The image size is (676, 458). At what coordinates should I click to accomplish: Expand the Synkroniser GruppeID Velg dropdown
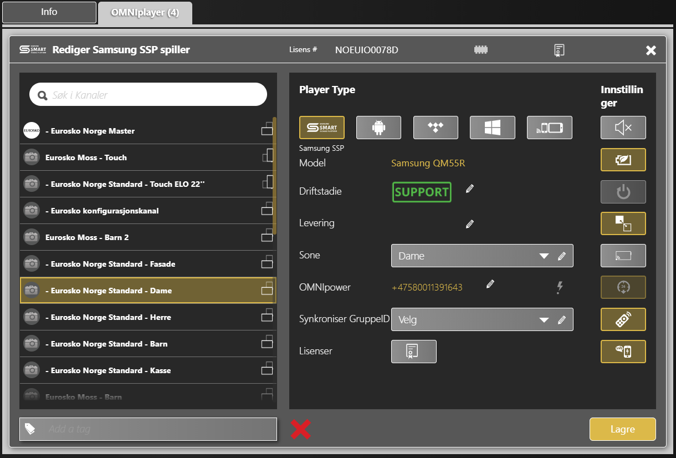click(x=482, y=319)
